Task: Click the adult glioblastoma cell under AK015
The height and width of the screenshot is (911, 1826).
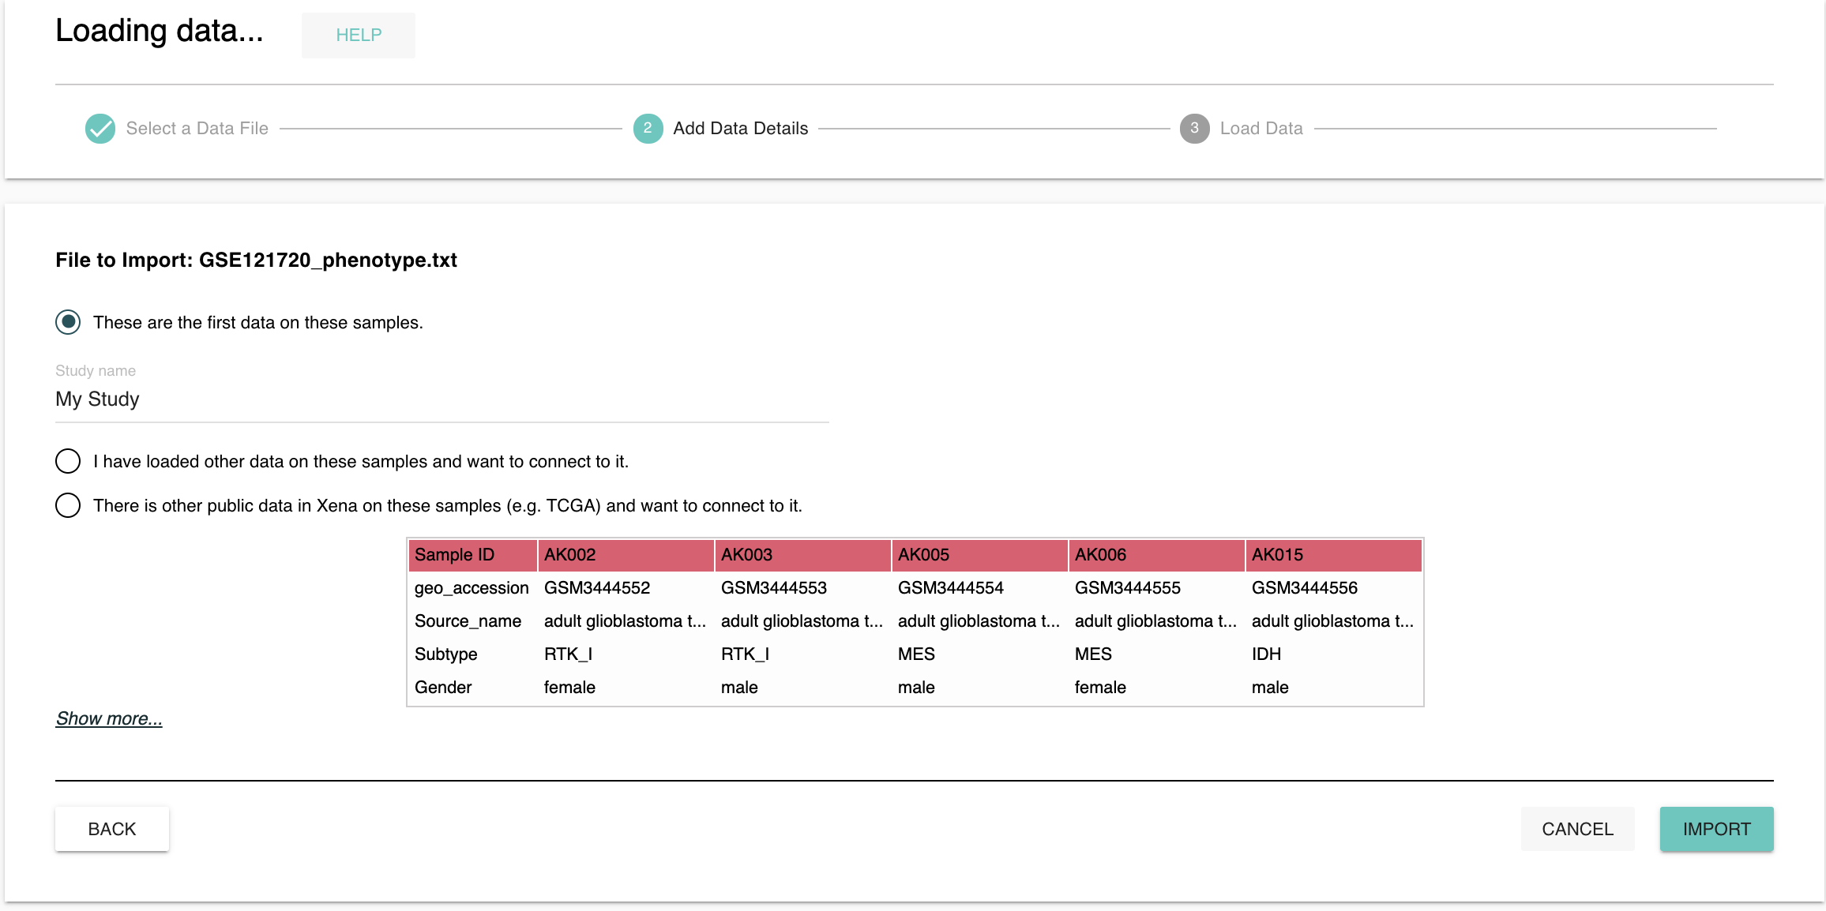Action: pyautogui.click(x=1332, y=621)
